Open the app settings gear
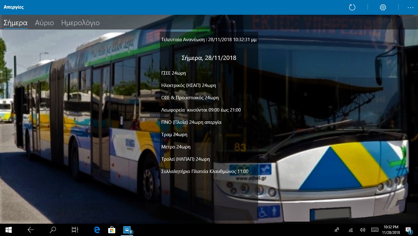This screenshot has height=236, width=418. (x=383, y=7)
